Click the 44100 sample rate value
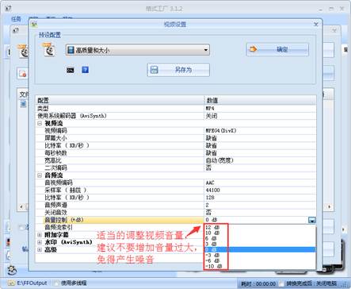The height and width of the screenshot is (289, 351). tap(212, 190)
